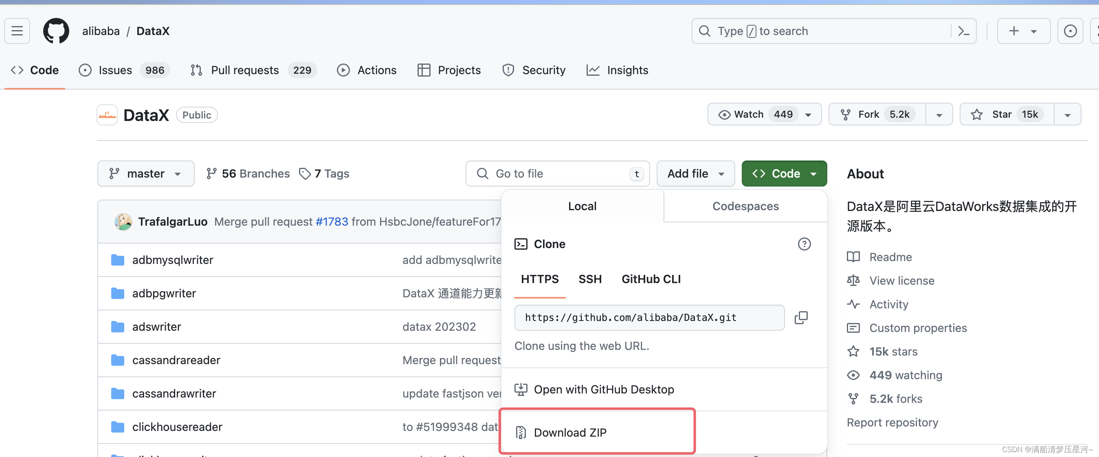The image size is (1099, 457).
Task: Open the alibaba owner link
Action: [101, 31]
